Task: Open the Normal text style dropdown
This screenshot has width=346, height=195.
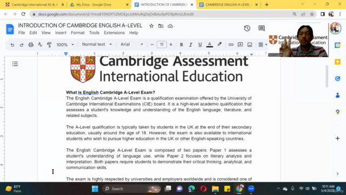Action: click(x=97, y=44)
